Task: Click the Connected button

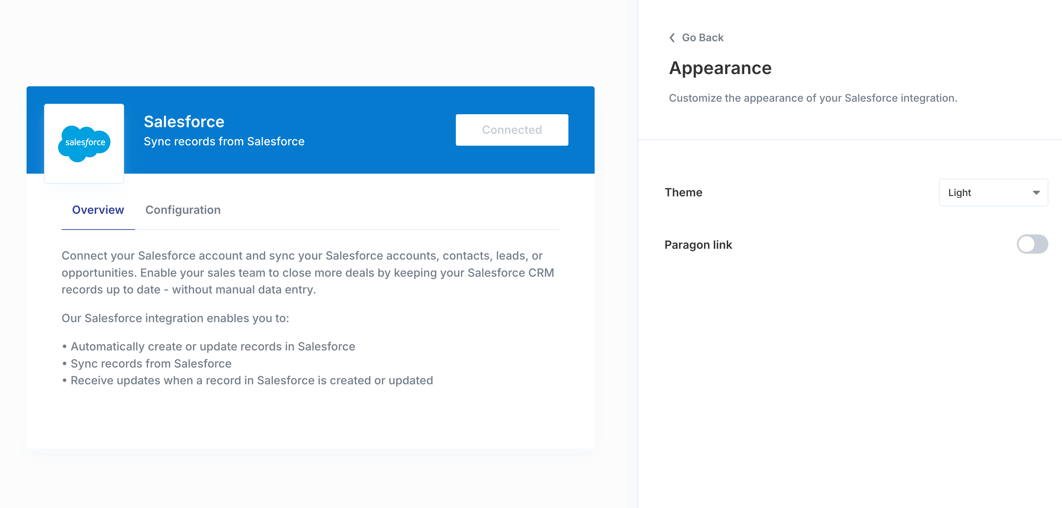Action: tap(512, 130)
